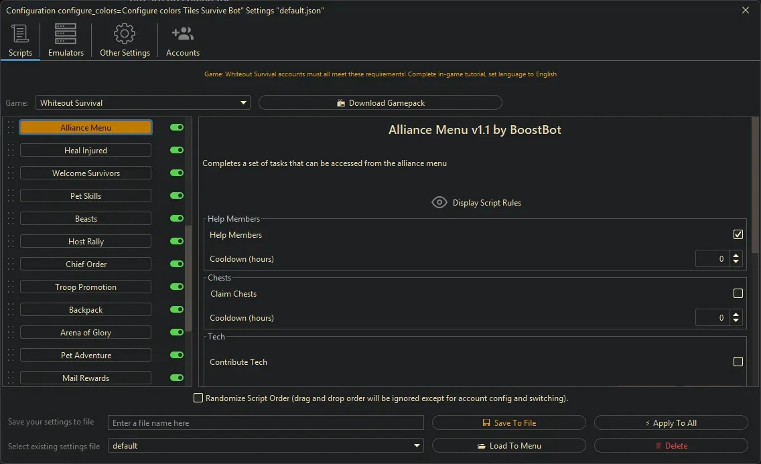761x464 pixels.
Task: Enable the Claim Chests checkbox
Action: click(738, 293)
